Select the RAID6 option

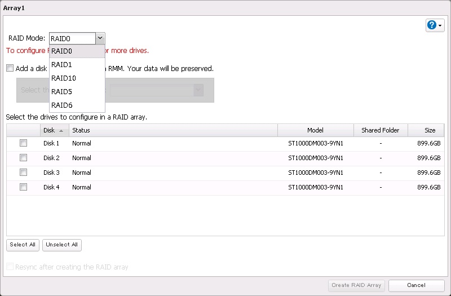62,105
